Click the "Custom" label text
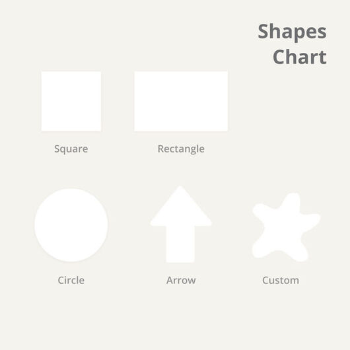 pyautogui.click(x=281, y=281)
